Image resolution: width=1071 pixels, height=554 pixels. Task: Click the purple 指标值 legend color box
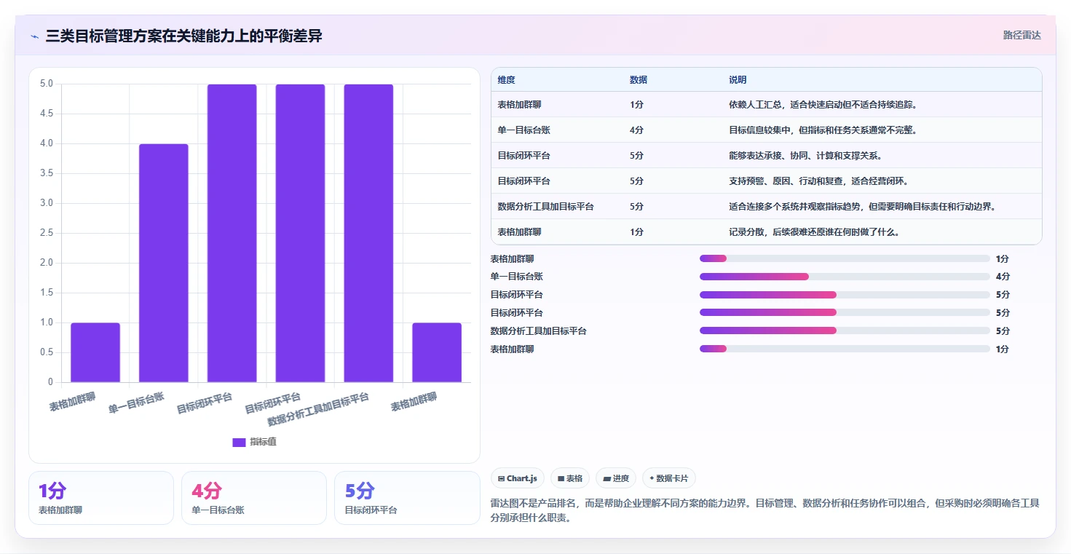[x=239, y=442]
